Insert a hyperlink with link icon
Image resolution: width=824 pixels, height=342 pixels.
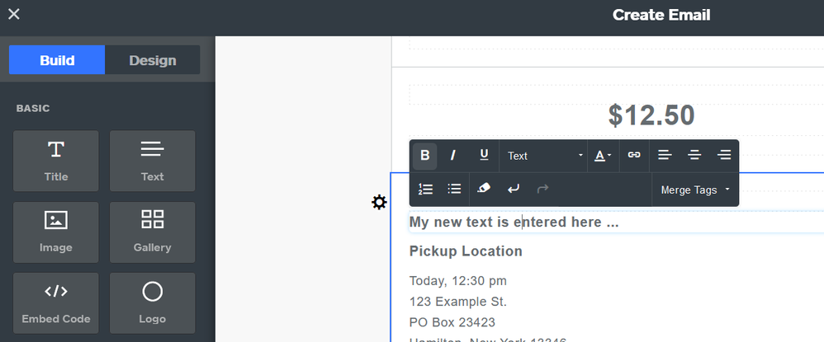point(634,156)
